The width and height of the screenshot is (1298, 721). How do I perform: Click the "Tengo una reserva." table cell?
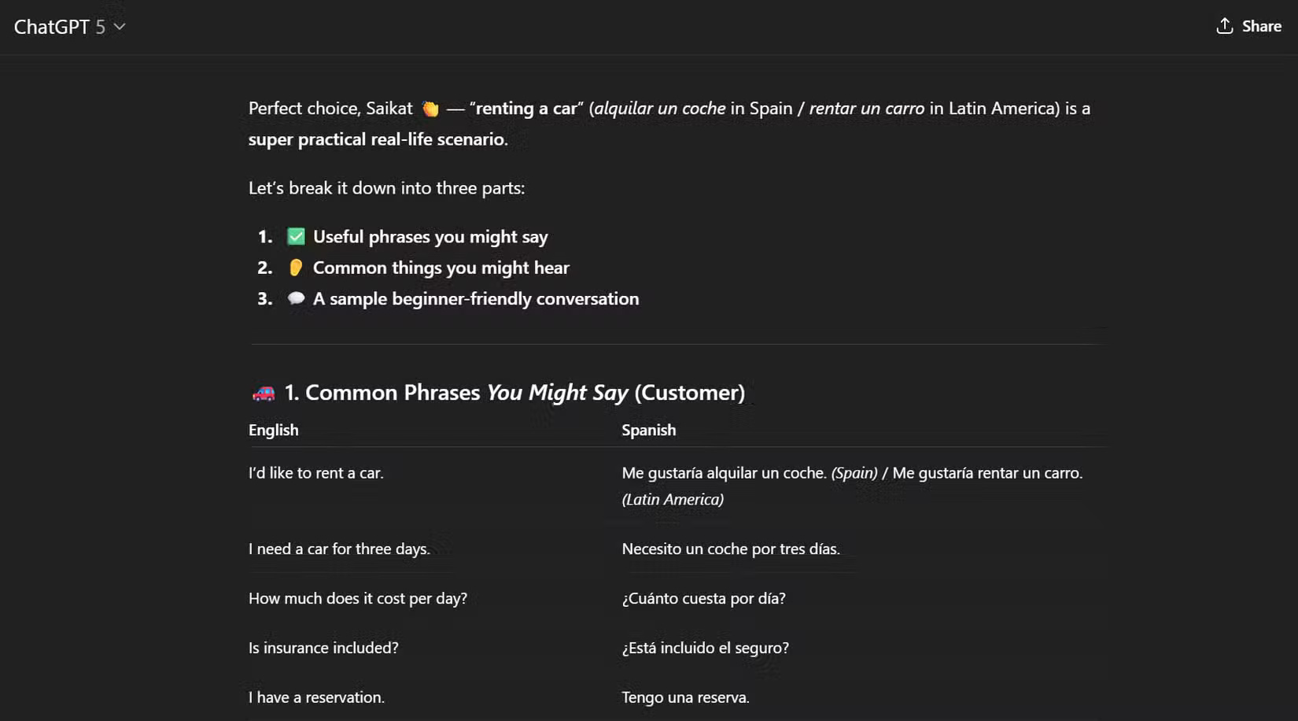click(684, 697)
